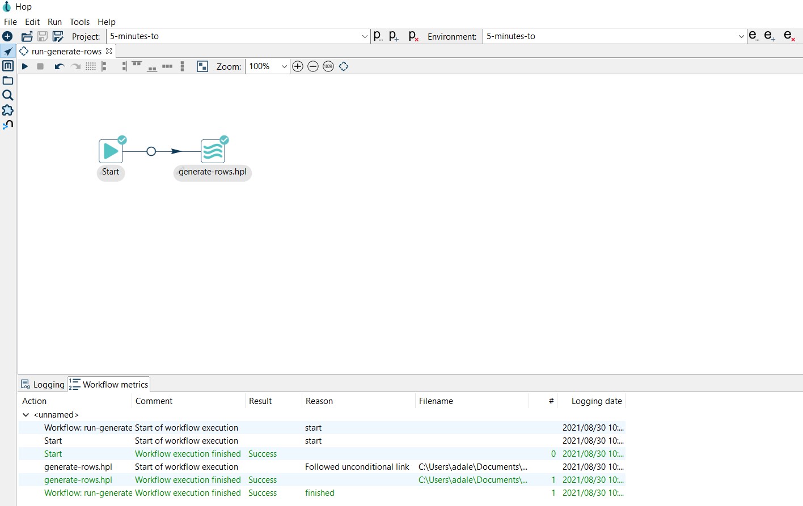
Task: Open the Tools menu
Action: pyautogui.click(x=79, y=22)
